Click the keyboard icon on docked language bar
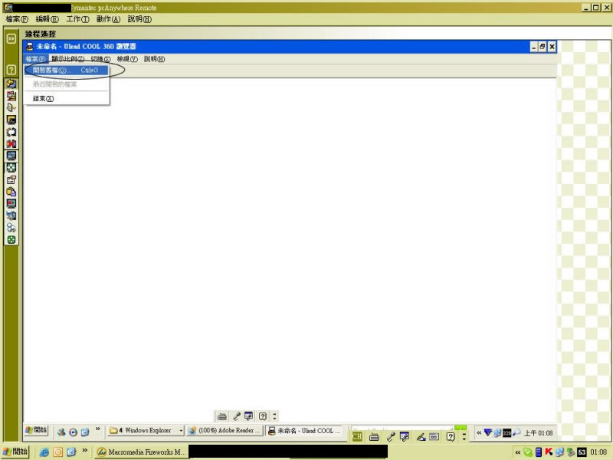This screenshot has height=460, width=613. (x=374, y=437)
